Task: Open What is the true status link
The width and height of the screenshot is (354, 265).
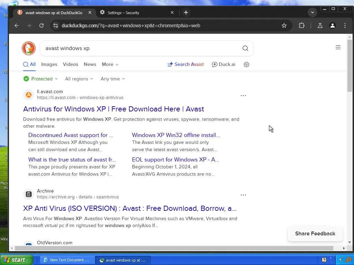Action: pos(72,160)
